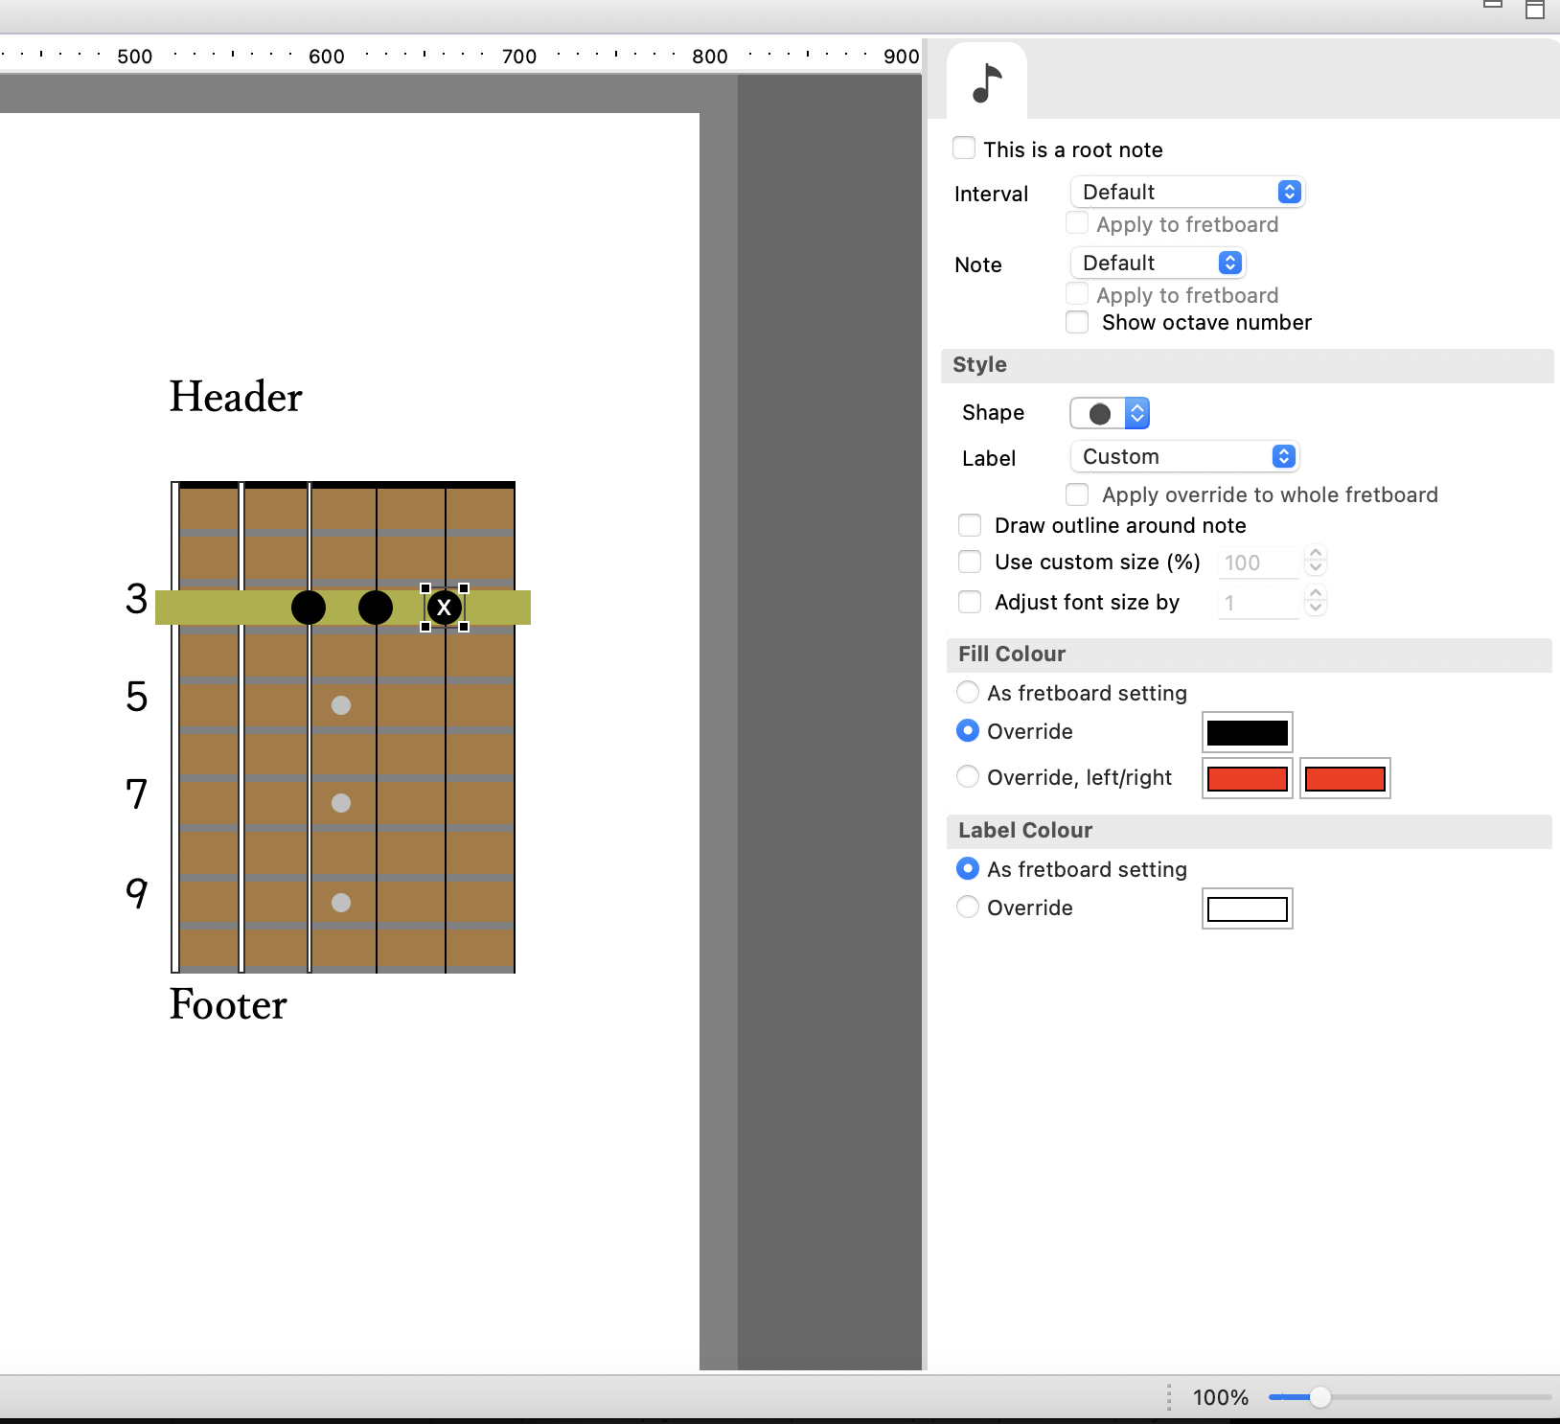Enable 'This is a root note' checkbox
Viewport: 1560px width, 1424px height.
click(964, 149)
